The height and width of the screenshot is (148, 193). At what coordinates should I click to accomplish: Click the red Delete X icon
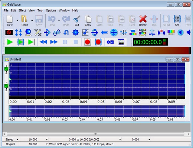(x=143, y=20)
